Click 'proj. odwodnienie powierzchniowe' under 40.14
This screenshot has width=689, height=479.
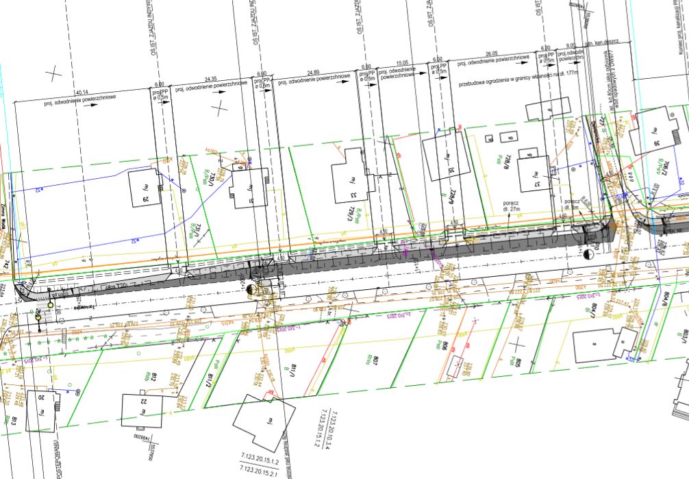click(x=80, y=100)
